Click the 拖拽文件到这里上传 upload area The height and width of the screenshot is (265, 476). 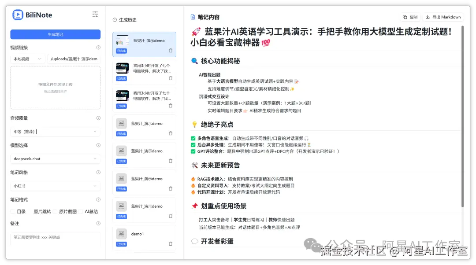[x=55, y=88]
